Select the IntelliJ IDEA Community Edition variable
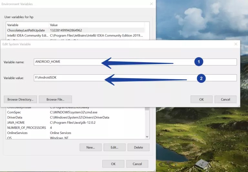The height and width of the screenshot is (172, 248). point(75,36)
